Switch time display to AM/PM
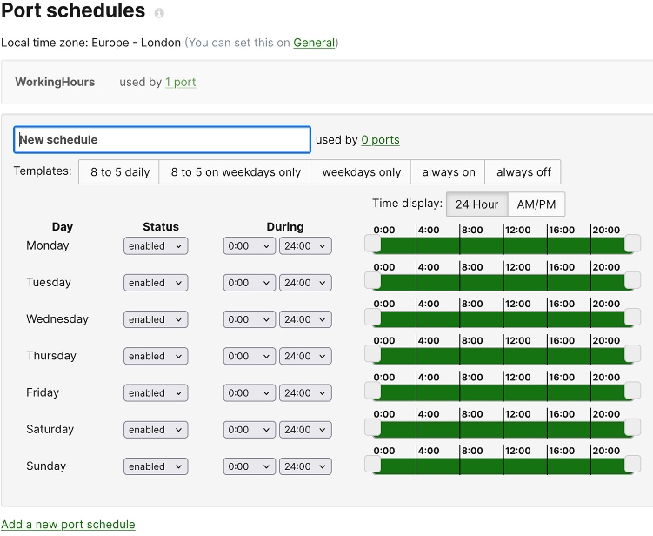Screen dimensions: 653x536 [536, 204]
